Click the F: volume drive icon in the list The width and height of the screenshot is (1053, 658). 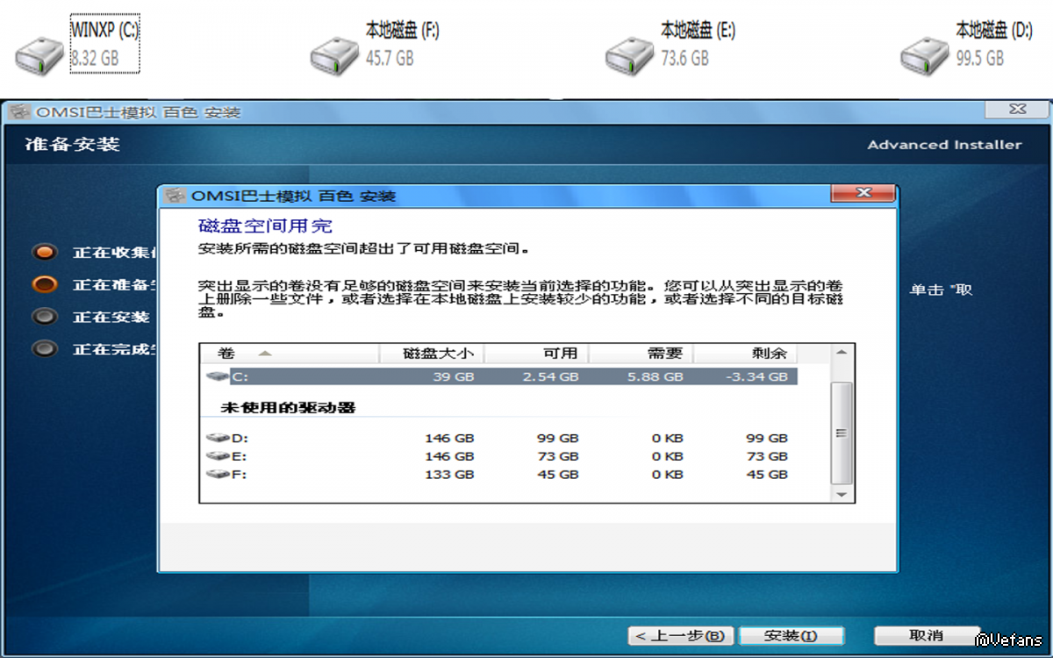(216, 474)
